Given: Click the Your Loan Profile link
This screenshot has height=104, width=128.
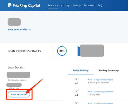Looking at the screenshot, I should click(18, 29).
